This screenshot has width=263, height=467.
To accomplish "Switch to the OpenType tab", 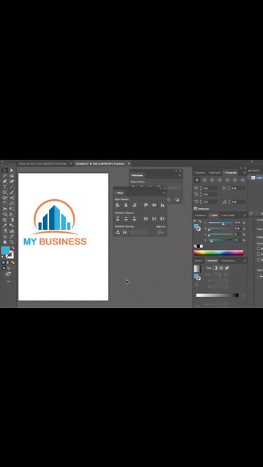I will (x=214, y=172).
